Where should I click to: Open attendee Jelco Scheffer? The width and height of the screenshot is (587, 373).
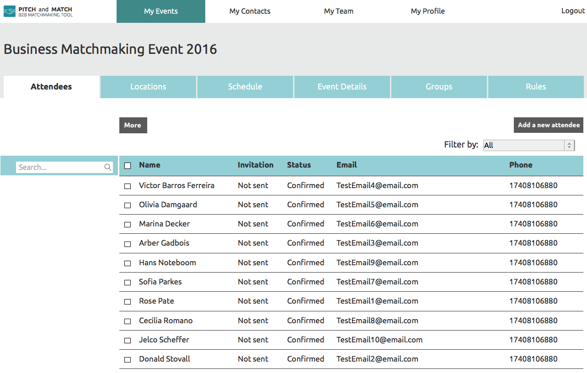tap(164, 340)
